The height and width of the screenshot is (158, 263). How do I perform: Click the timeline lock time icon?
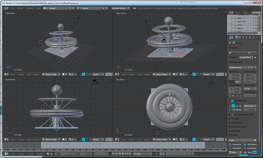pos(51,154)
